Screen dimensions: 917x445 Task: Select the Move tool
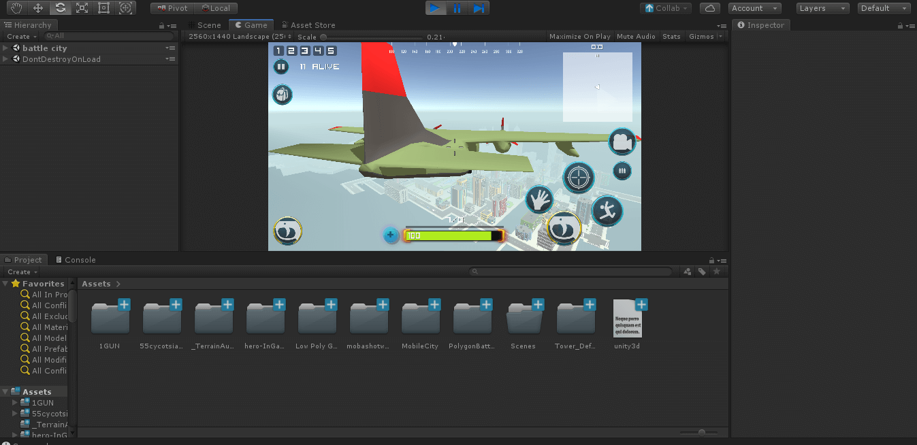(x=38, y=8)
